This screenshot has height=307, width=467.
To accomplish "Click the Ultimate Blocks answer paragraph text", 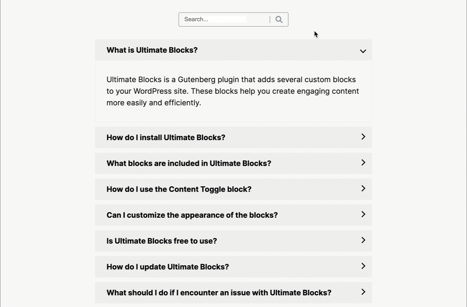I will tap(233, 91).
